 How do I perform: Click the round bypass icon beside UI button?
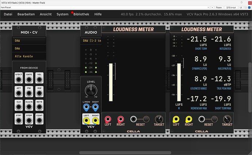[x=245, y=8]
